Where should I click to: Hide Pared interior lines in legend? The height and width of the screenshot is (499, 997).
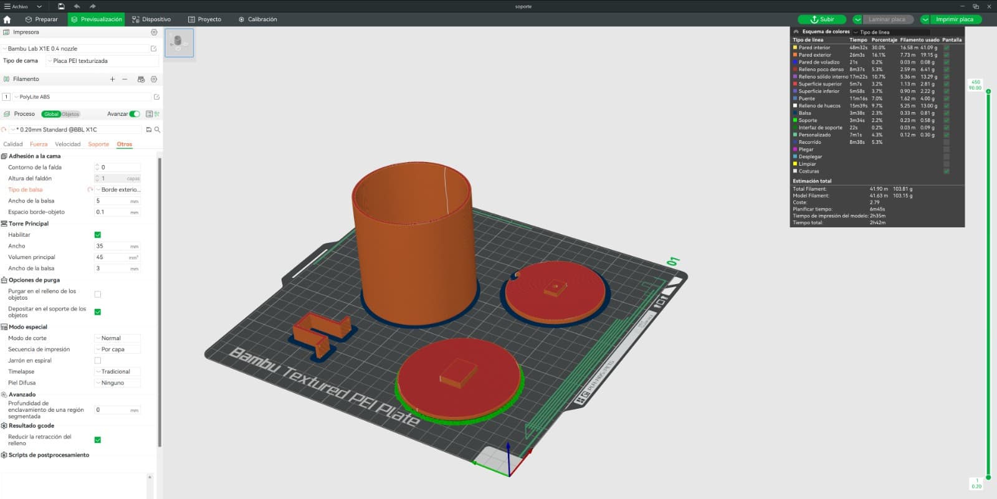[x=946, y=47]
